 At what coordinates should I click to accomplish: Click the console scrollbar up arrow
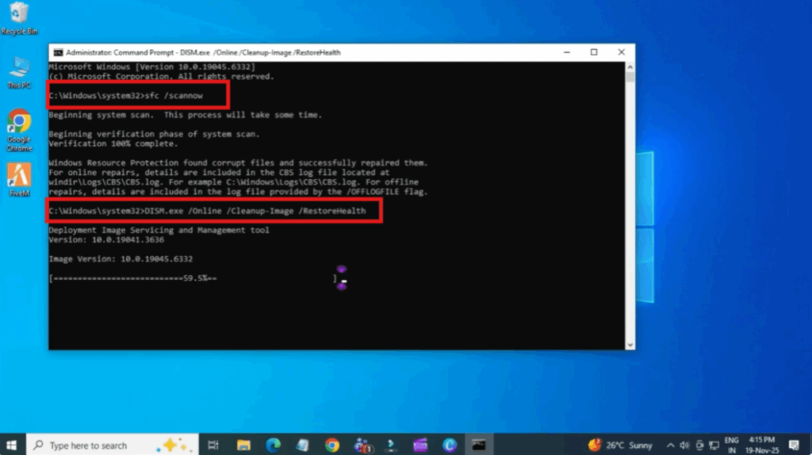click(x=630, y=67)
